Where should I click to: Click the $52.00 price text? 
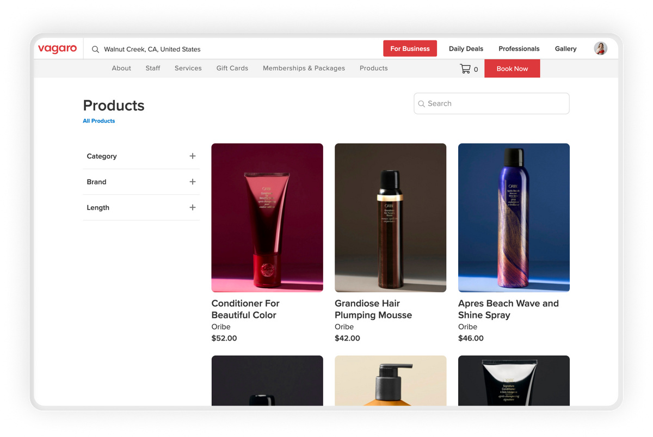click(224, 338)
